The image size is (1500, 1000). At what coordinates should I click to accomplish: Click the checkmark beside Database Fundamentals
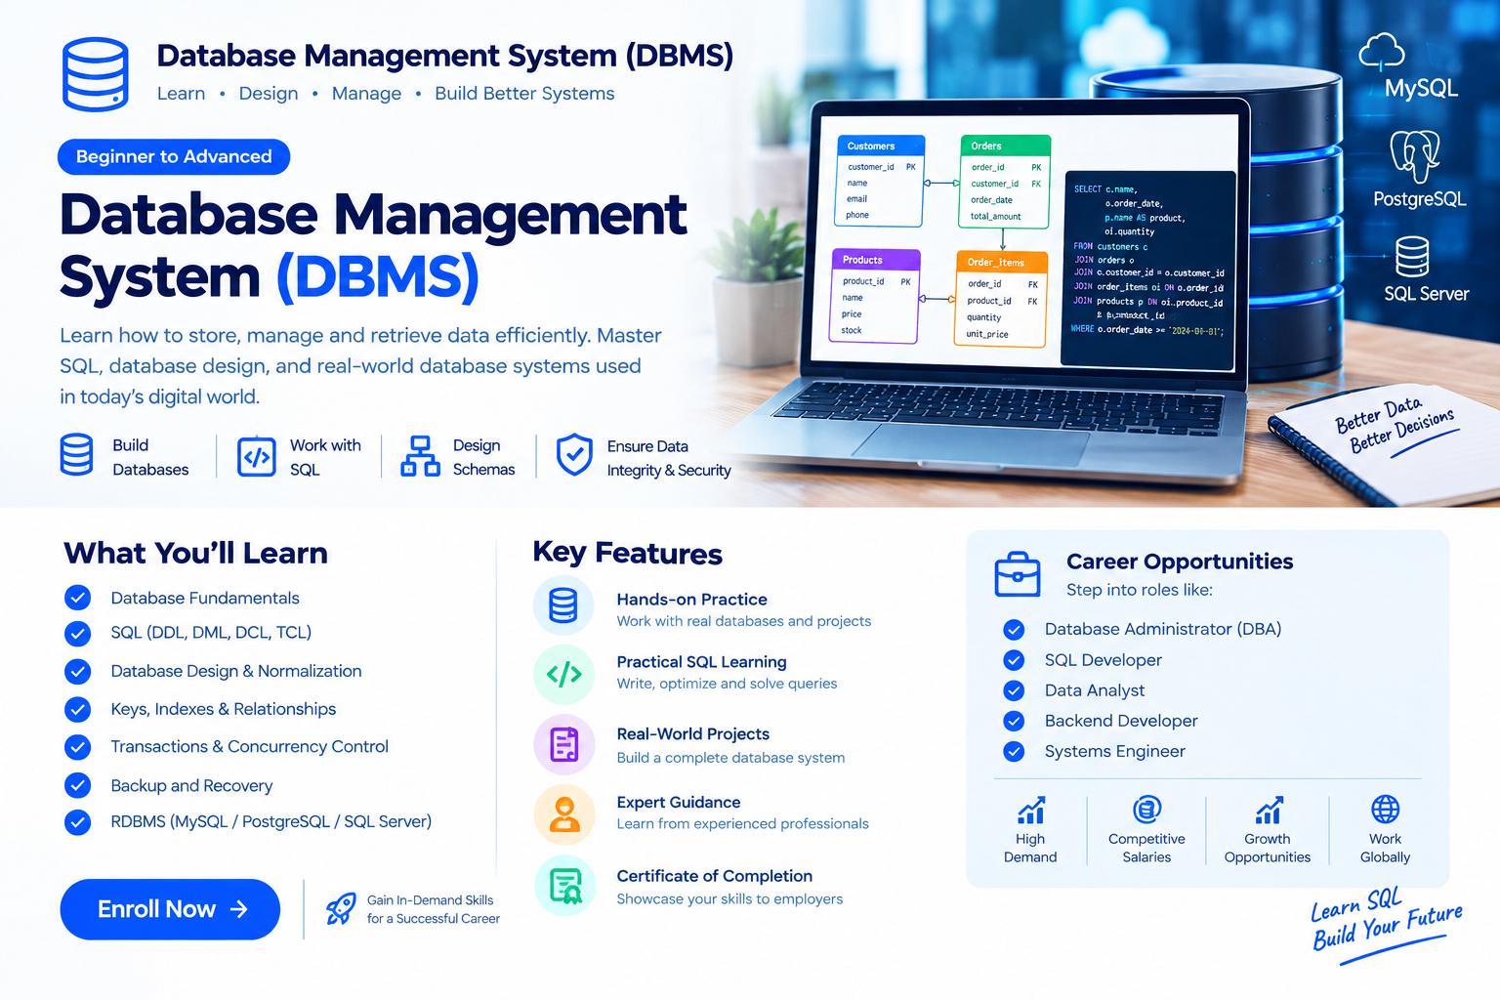(77, 598)
